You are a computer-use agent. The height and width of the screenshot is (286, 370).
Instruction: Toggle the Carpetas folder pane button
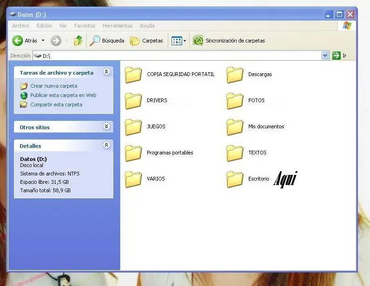(x=146, y=41)
